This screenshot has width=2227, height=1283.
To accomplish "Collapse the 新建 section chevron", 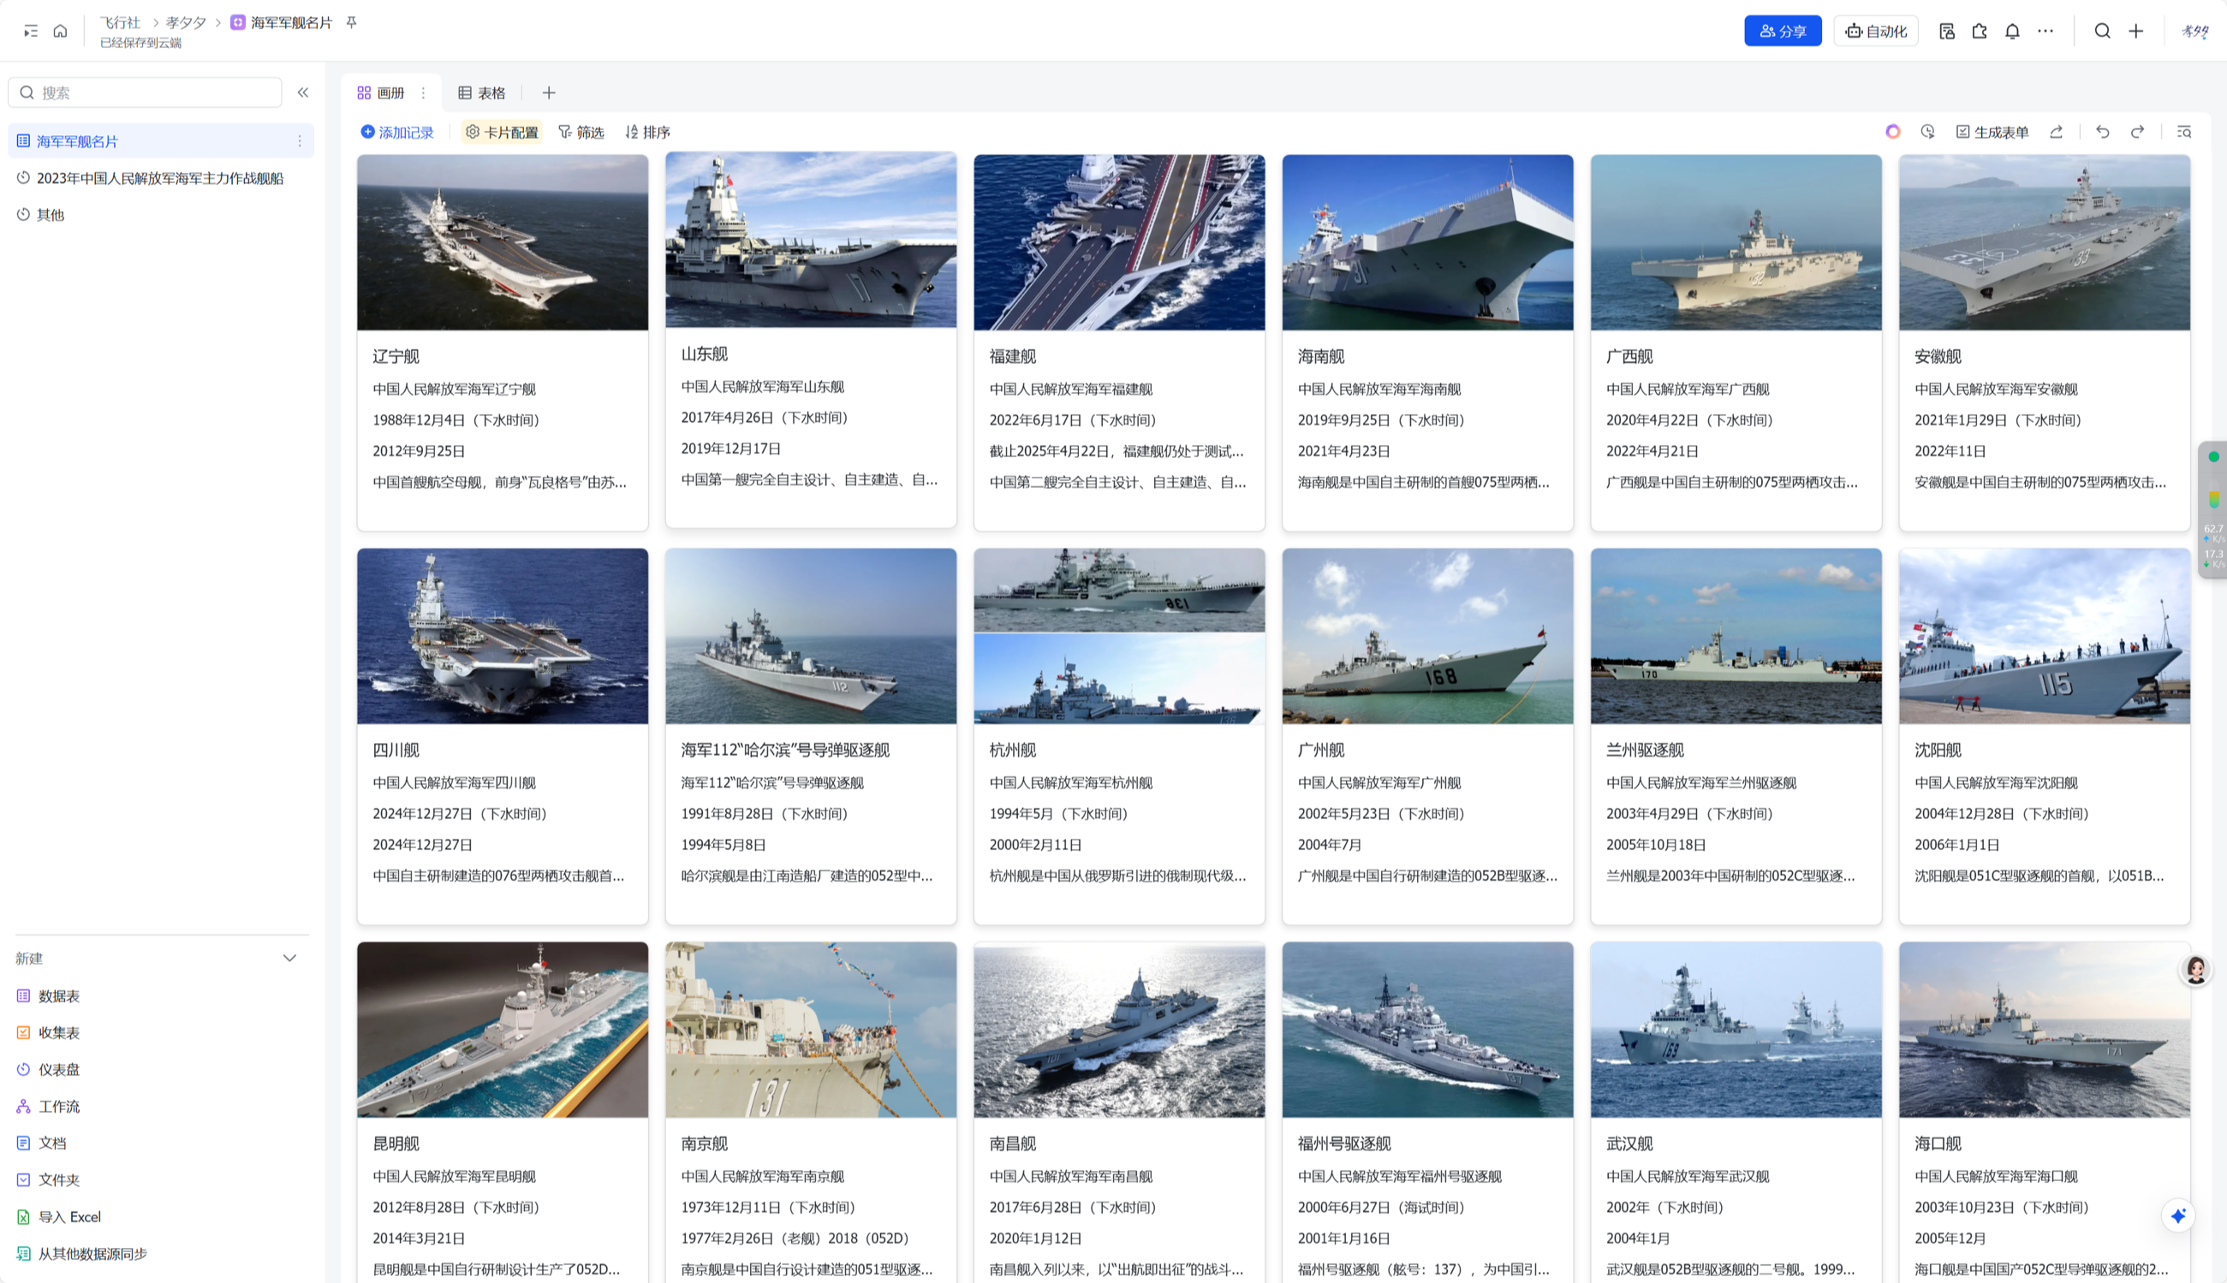I will [x=289, y=958].
